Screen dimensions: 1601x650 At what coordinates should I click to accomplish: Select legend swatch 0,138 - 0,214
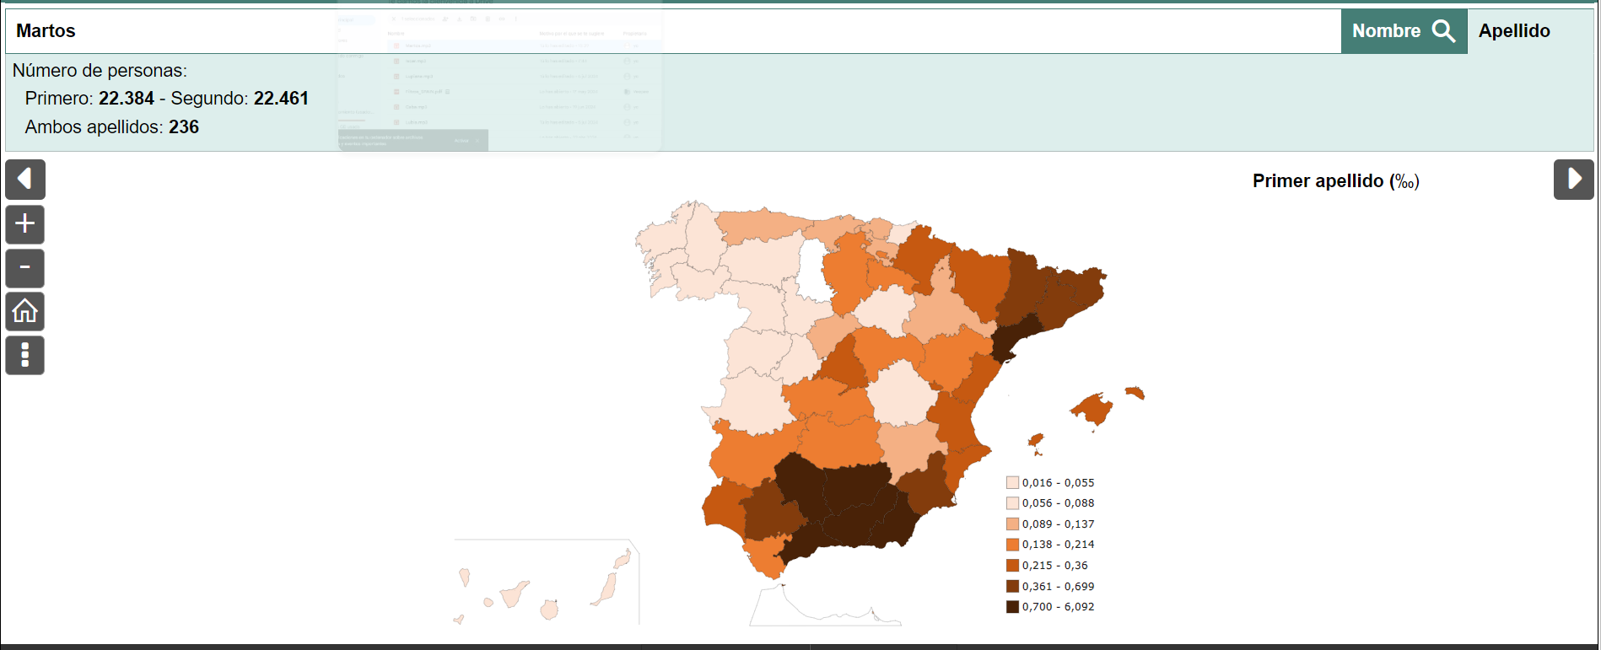(x=1012, y=545)
